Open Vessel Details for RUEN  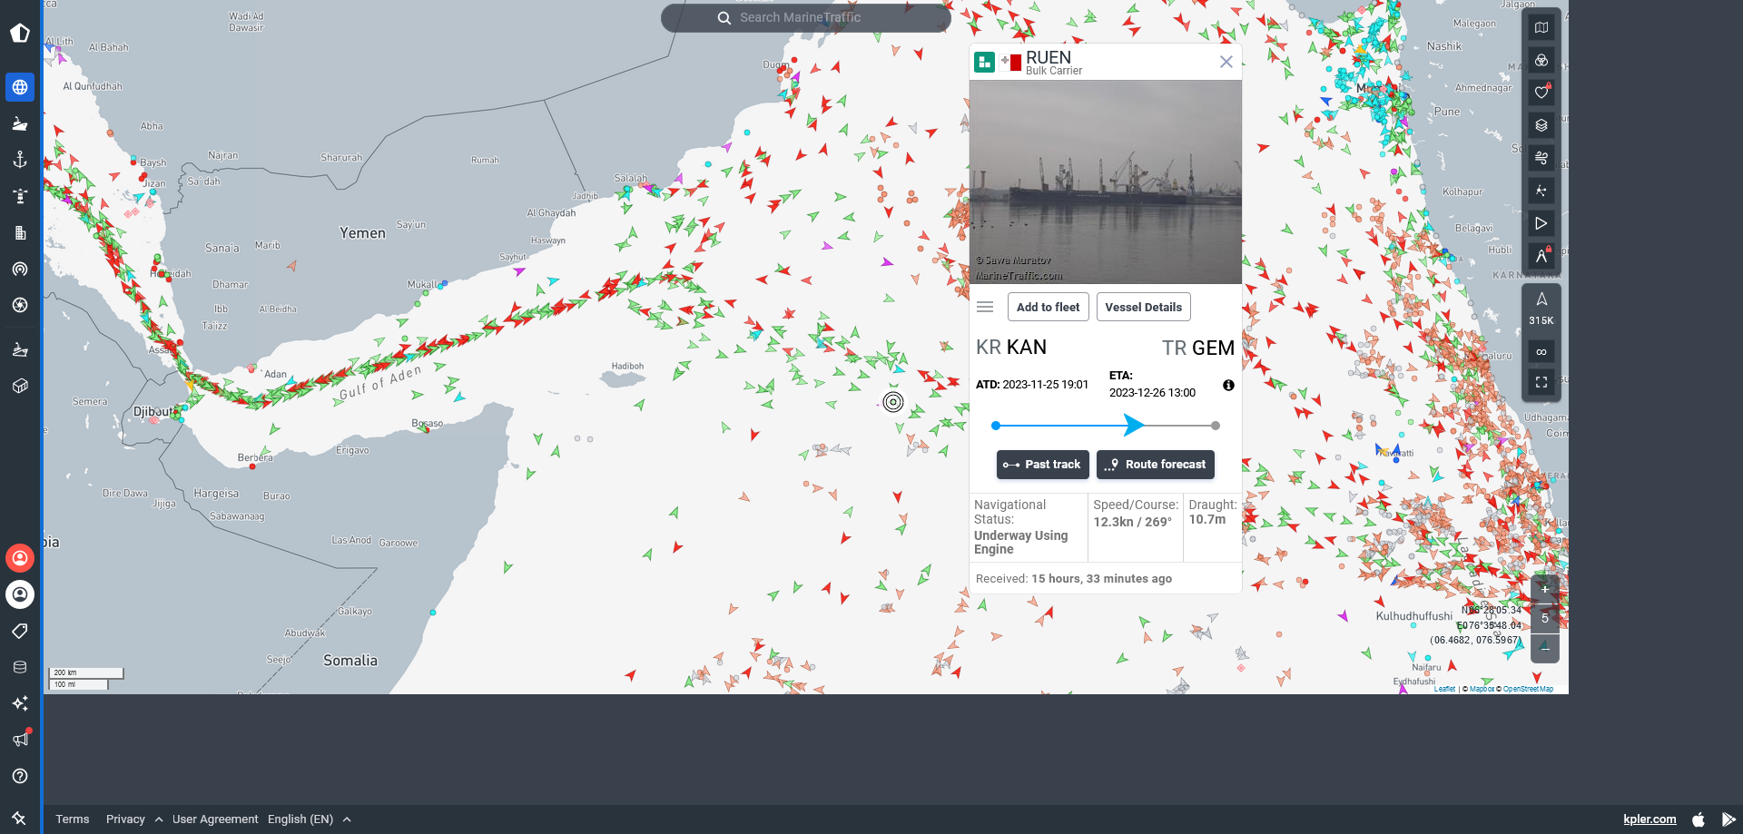(x=1143, y=307)
